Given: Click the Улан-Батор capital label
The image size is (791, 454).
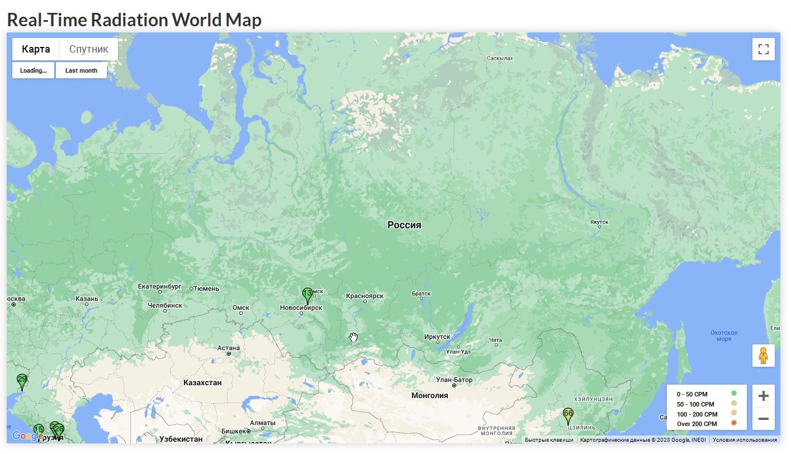Looking at the screenshot, I should 454,380.
